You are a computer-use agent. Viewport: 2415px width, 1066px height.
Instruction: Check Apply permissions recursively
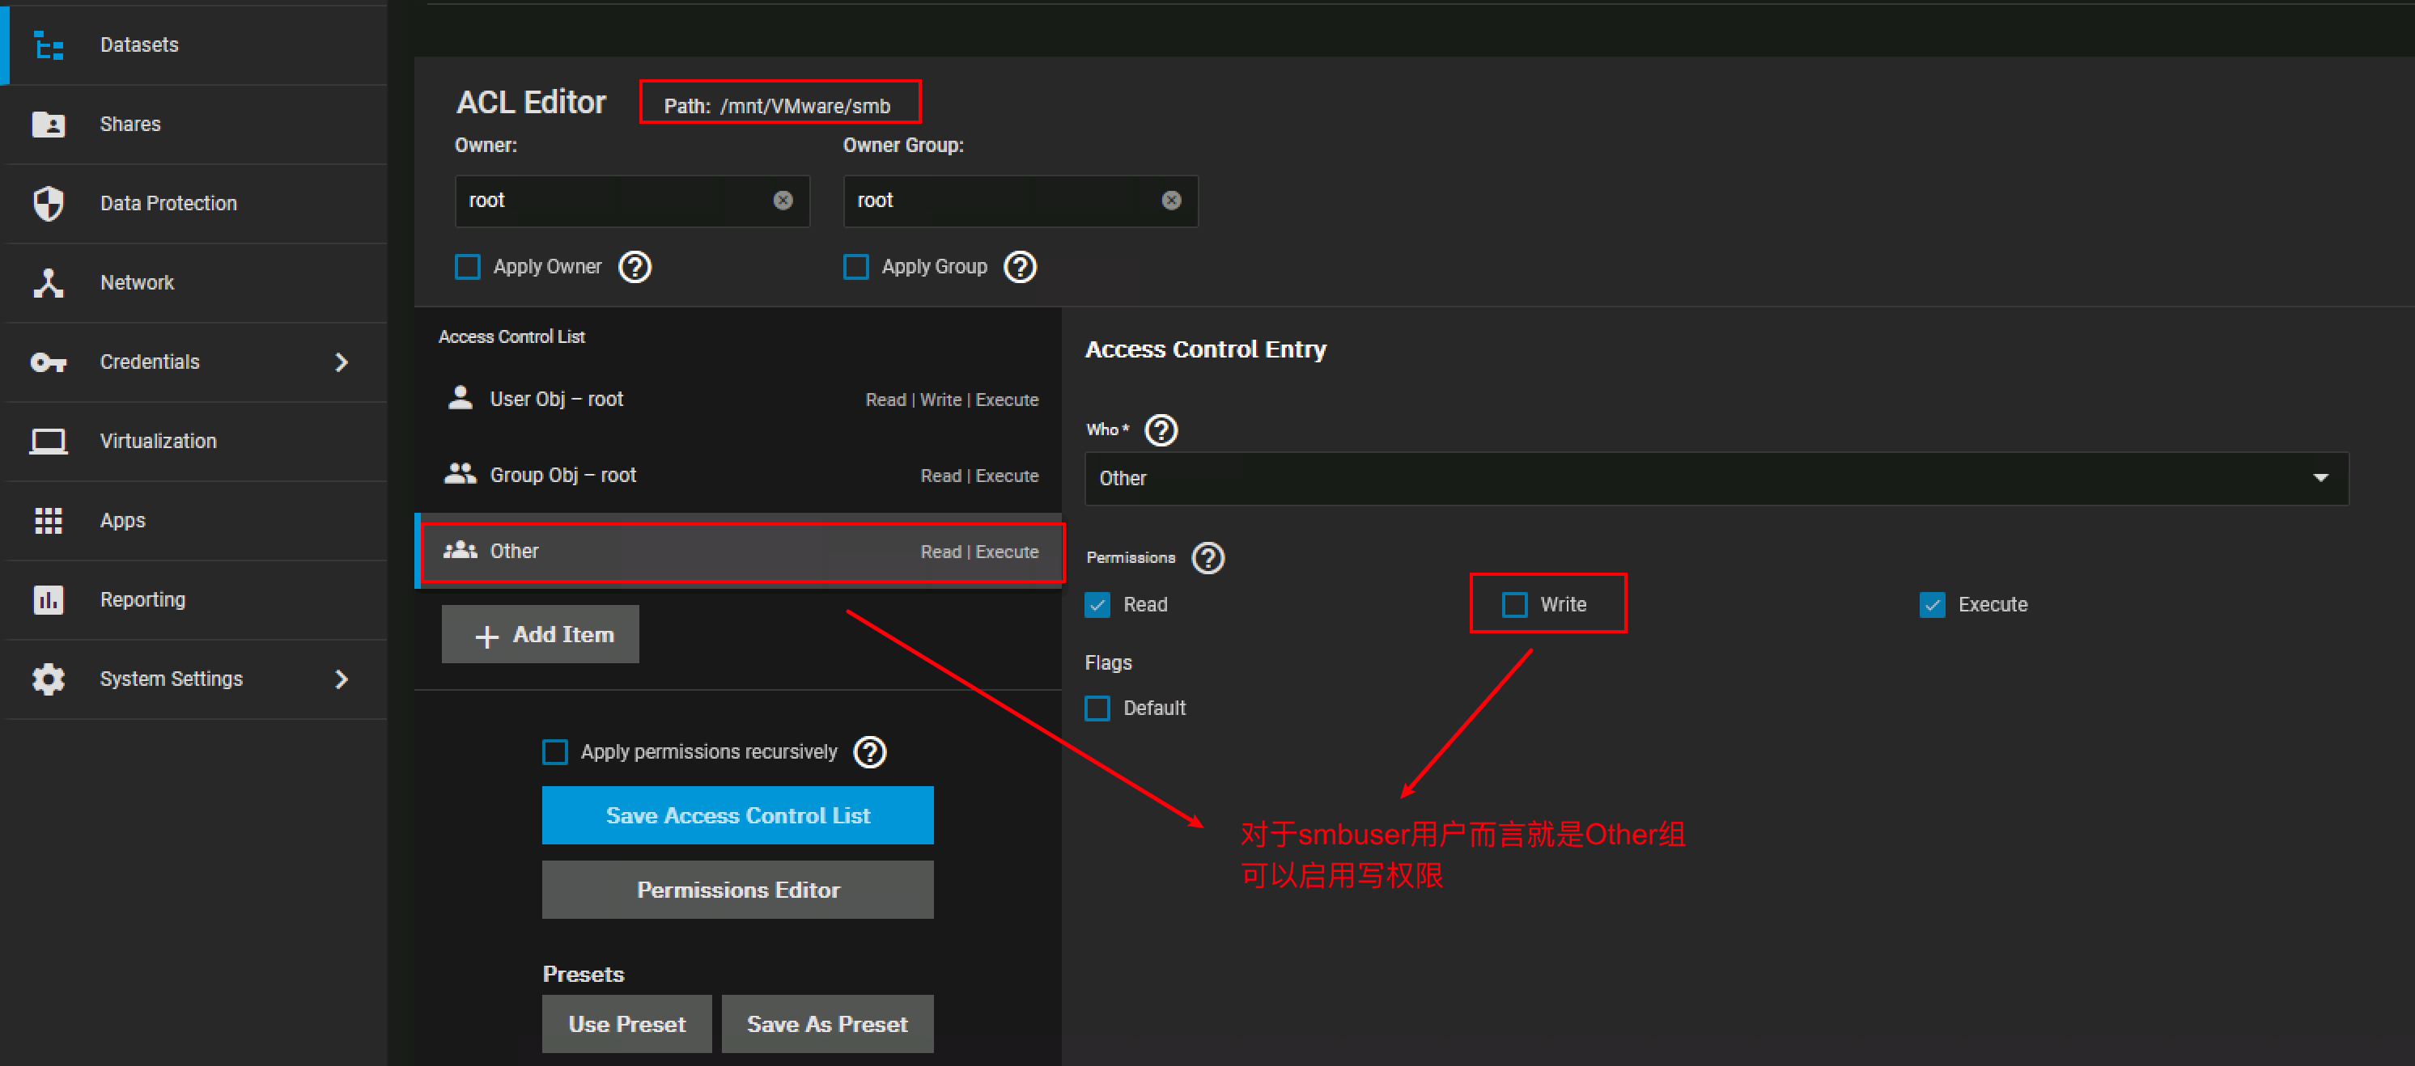tap(555, 752)
